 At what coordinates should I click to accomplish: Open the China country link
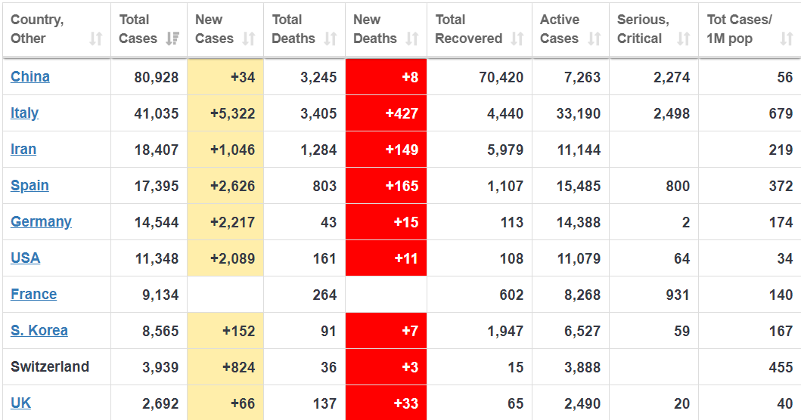point(30,76)
